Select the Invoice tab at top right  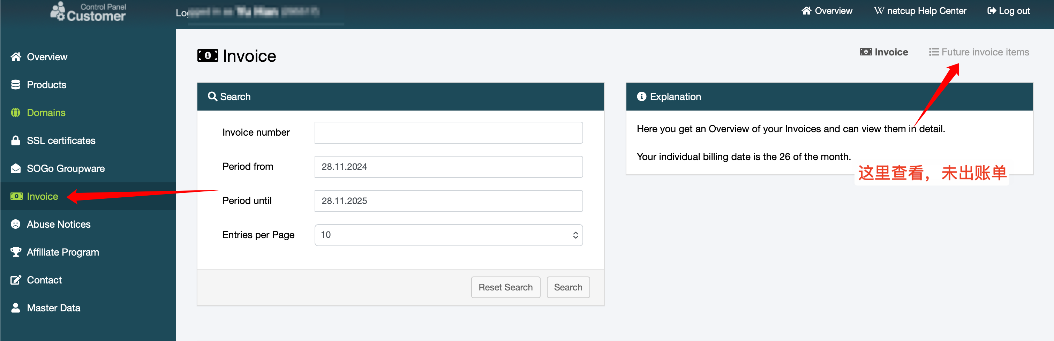[884, 52]
